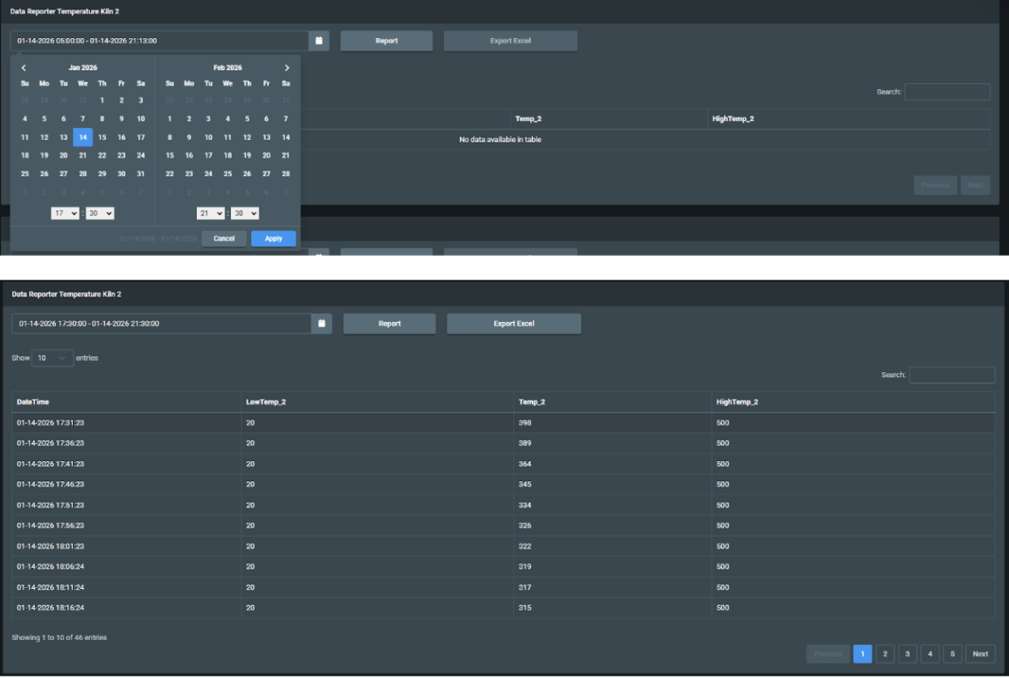This screenshot has width=1009, height=678.
Task: Open the start hour dropdown showing 17
Action: point(64,214)
